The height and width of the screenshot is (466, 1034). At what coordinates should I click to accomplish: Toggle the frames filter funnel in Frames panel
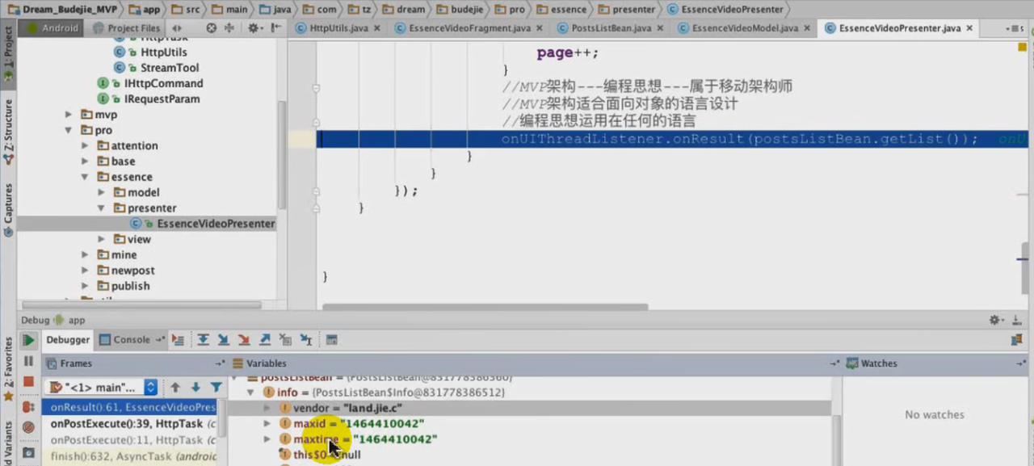pyautogui.click(x=215, y=387)
